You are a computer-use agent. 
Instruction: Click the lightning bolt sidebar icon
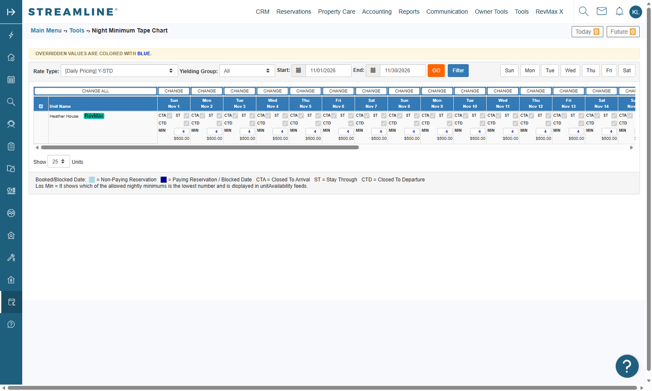click(11, 35)
